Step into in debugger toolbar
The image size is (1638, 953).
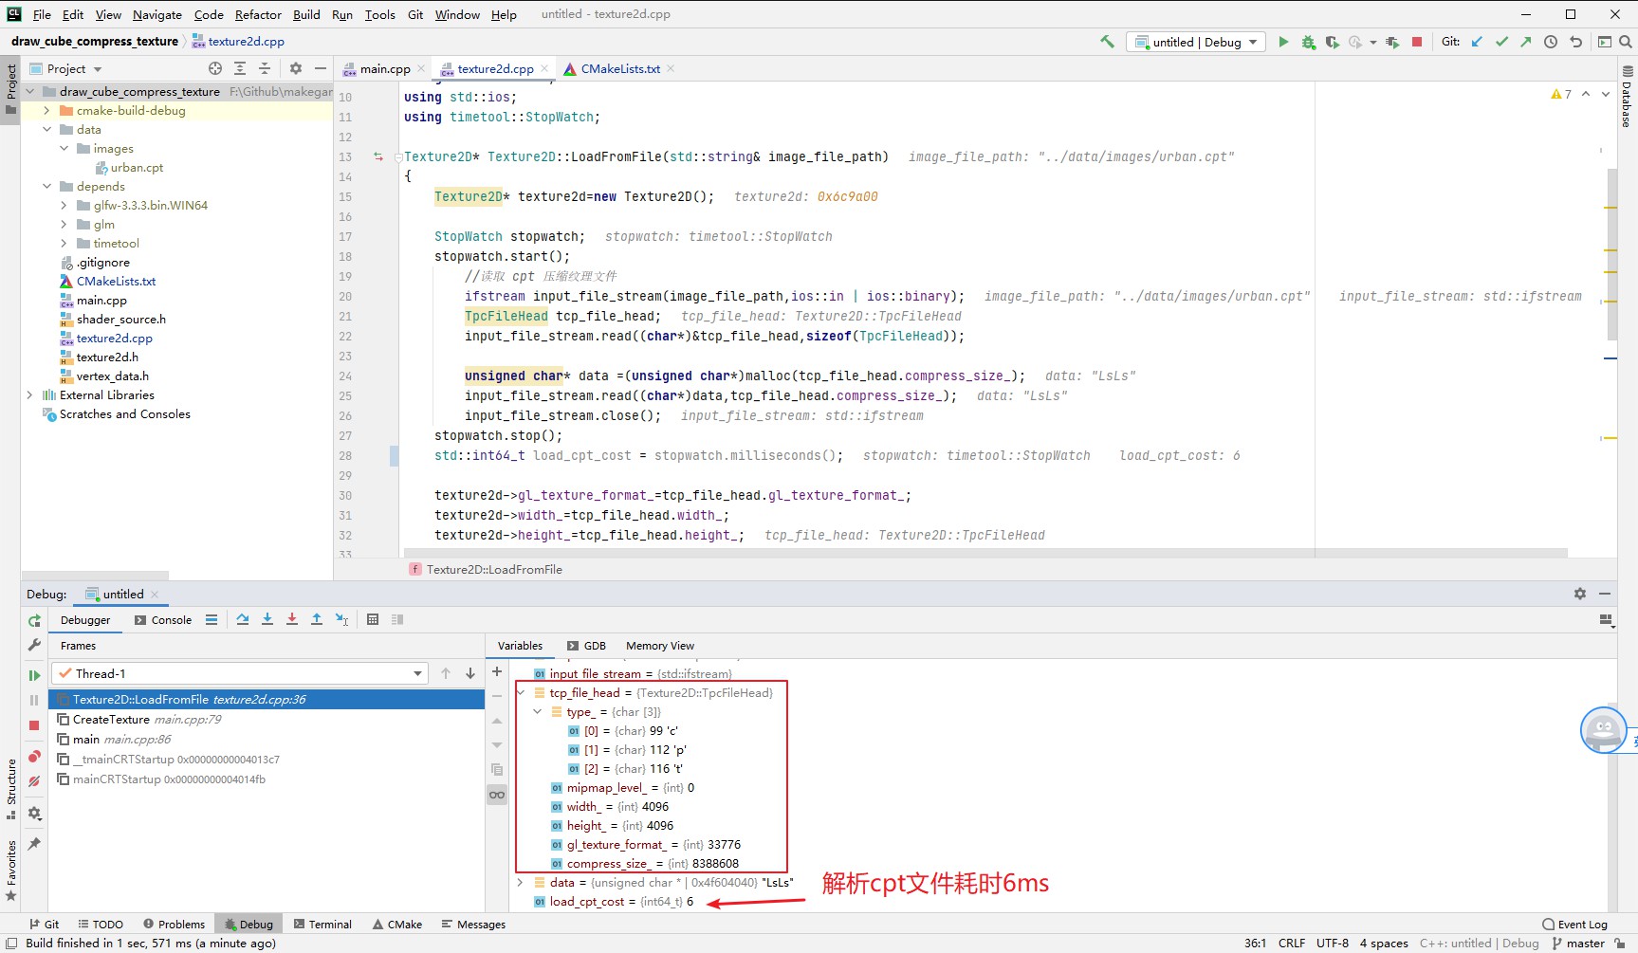[x=267, y=619]
